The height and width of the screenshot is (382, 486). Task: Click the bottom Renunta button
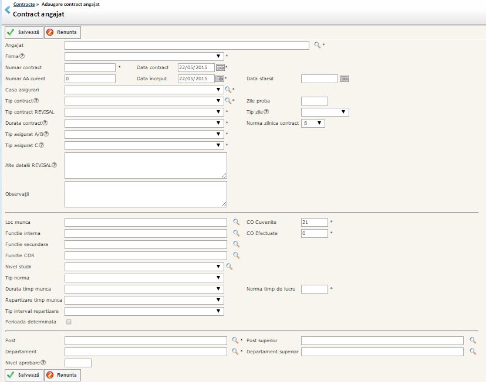[62, 375]
